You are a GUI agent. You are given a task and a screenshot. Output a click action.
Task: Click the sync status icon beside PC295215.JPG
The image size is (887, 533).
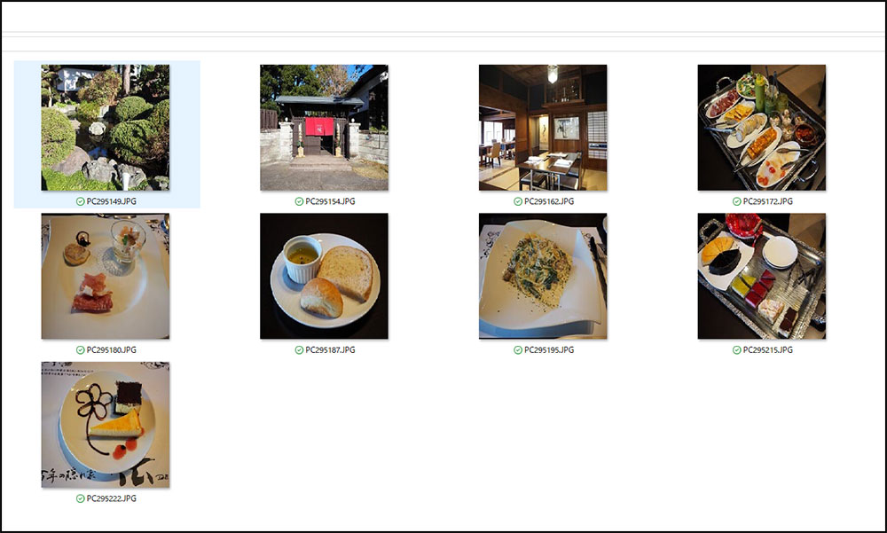click(x=737, y=350)
